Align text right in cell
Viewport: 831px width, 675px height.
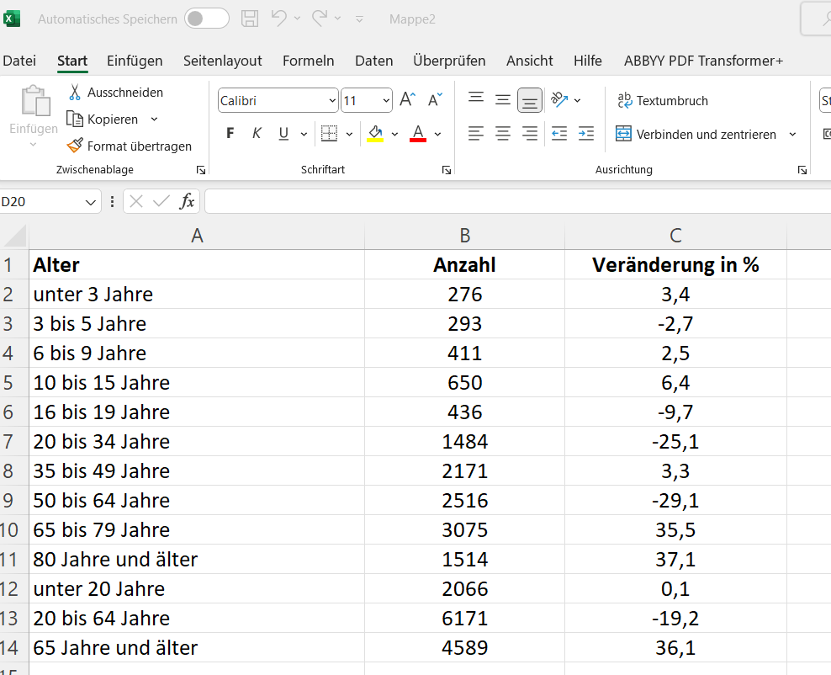530,134
